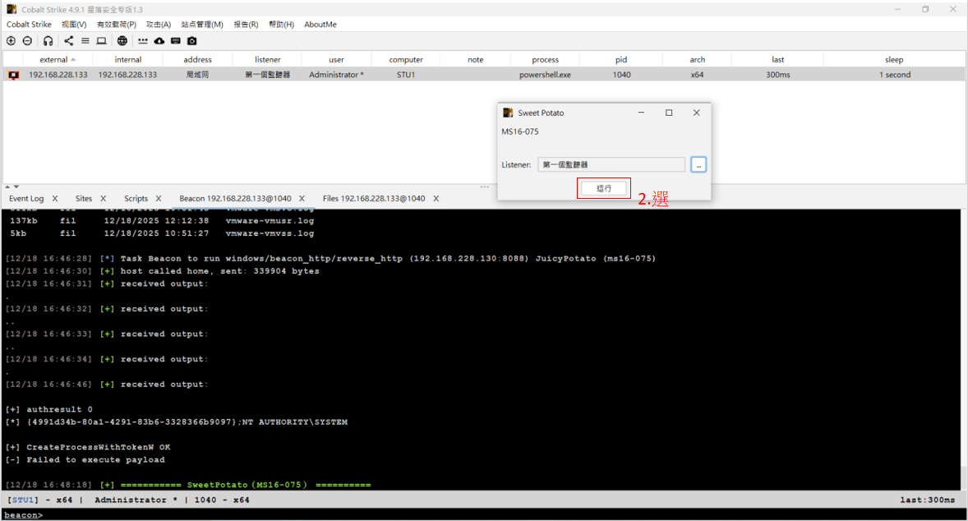Sort by the listener column header

(x=267, y=60)
